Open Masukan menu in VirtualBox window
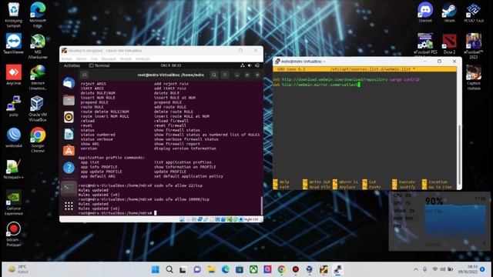 109,58
